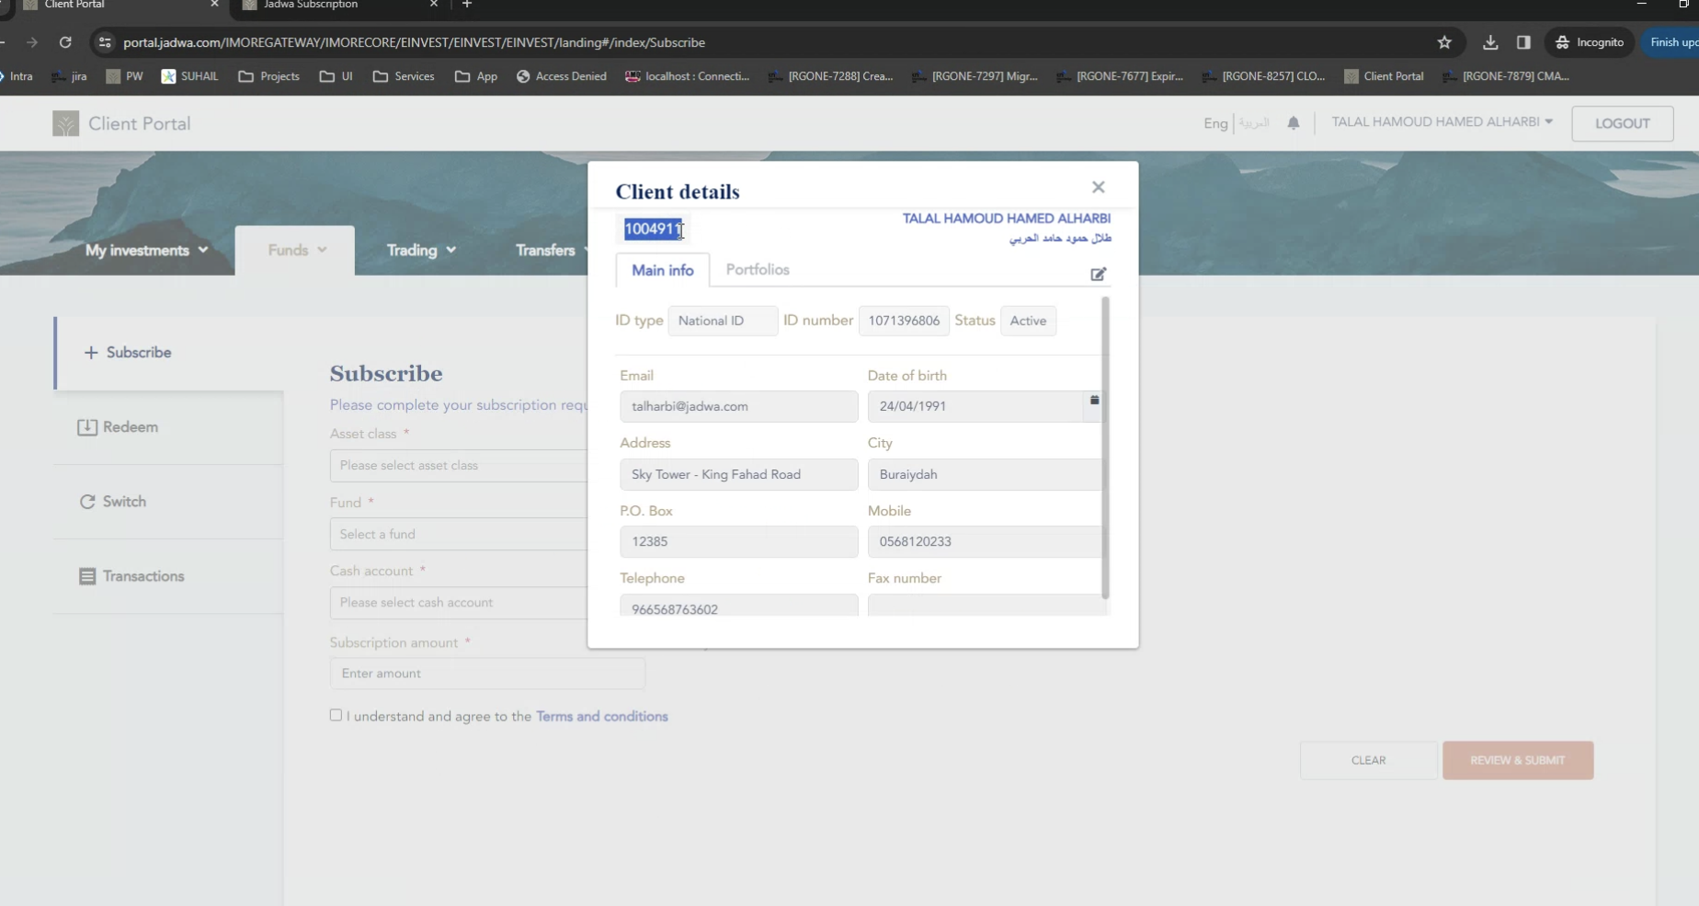Switch language to Arabic
Viewport: 1699px width, 906px height.
click(1252, 123)
